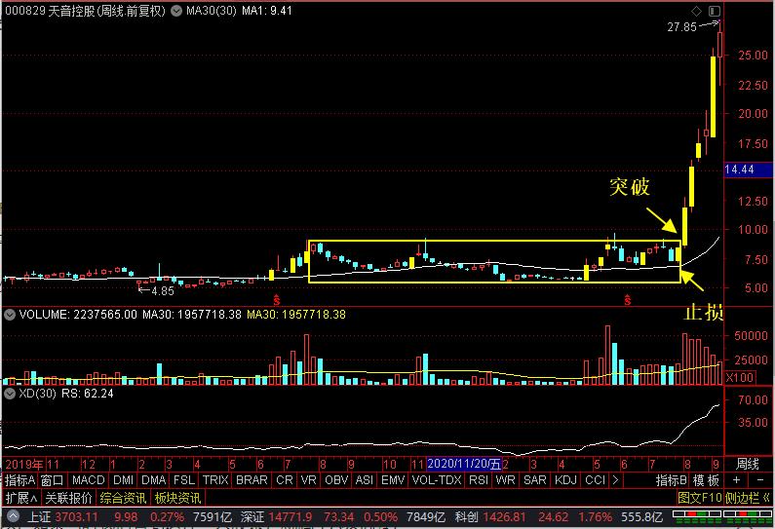Click the 模板 template button

point(706,479)
